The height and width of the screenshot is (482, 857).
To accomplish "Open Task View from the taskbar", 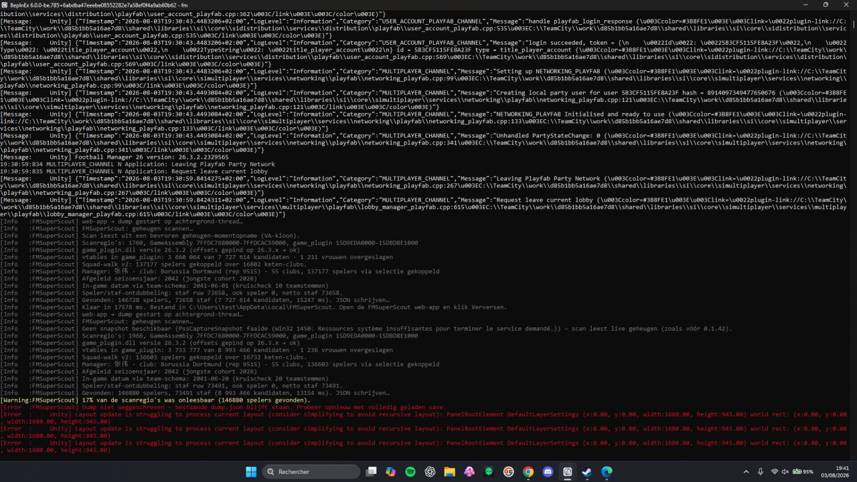I will click(x=372, y=471).
